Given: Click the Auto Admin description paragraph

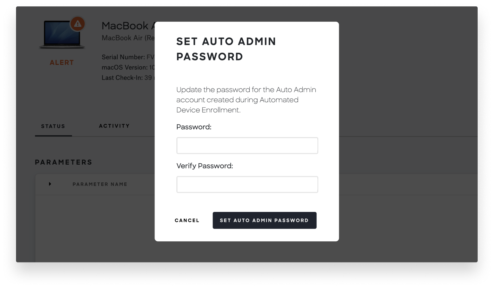Looking at the screenshot, I should tap(246, 99).
